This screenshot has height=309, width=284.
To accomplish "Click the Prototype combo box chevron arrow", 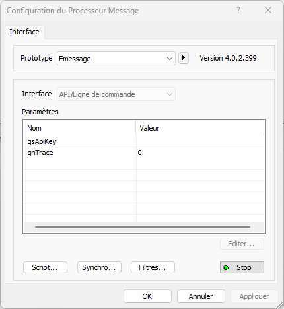I will (x=170, y=59).
